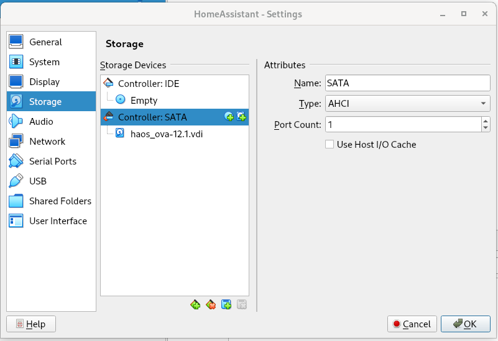Click the add hard disk icon on SATA controller
498x341 pixels.
point(241,117)
